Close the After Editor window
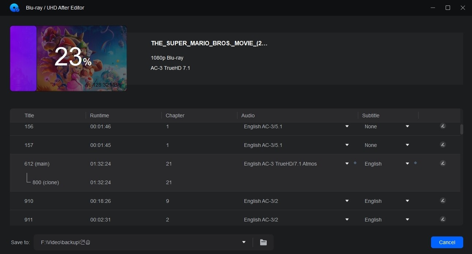472x254 pixels. pyautogui.click(x=463, y=8)
